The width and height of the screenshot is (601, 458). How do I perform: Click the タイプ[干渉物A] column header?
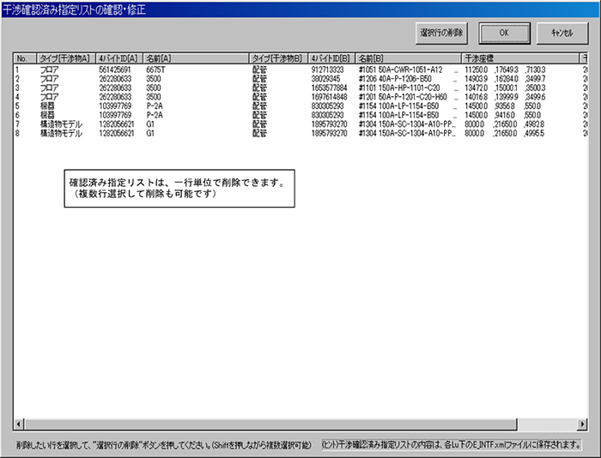65,57
